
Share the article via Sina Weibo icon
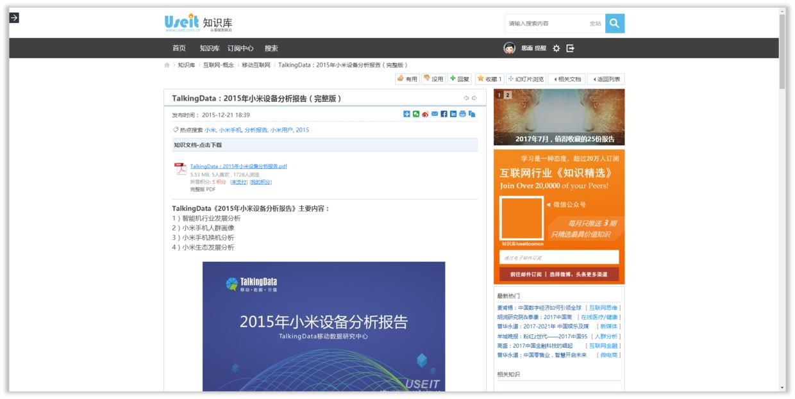(x=425, y=114)
